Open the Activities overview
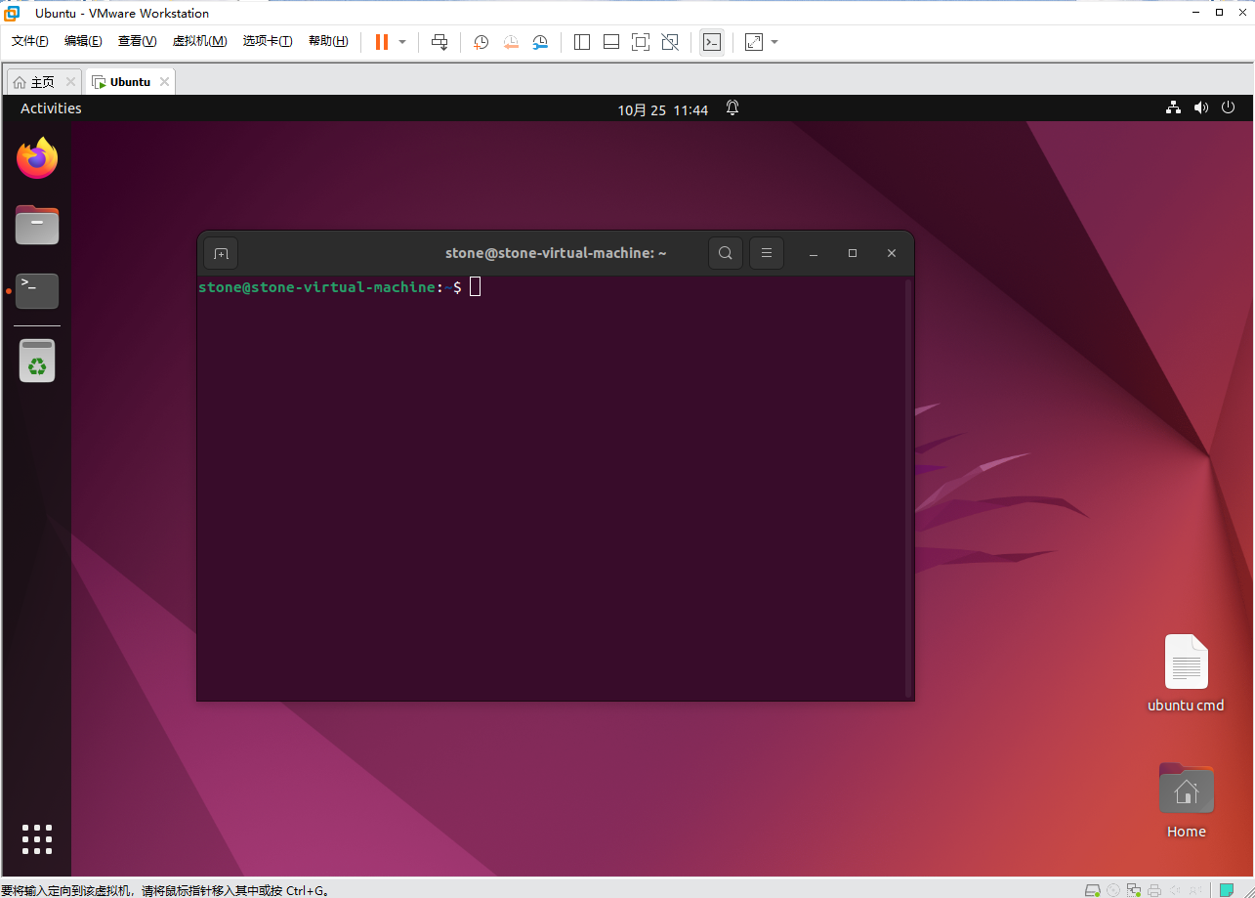This screenshot has width=1255, height=898. pos(51,108)
